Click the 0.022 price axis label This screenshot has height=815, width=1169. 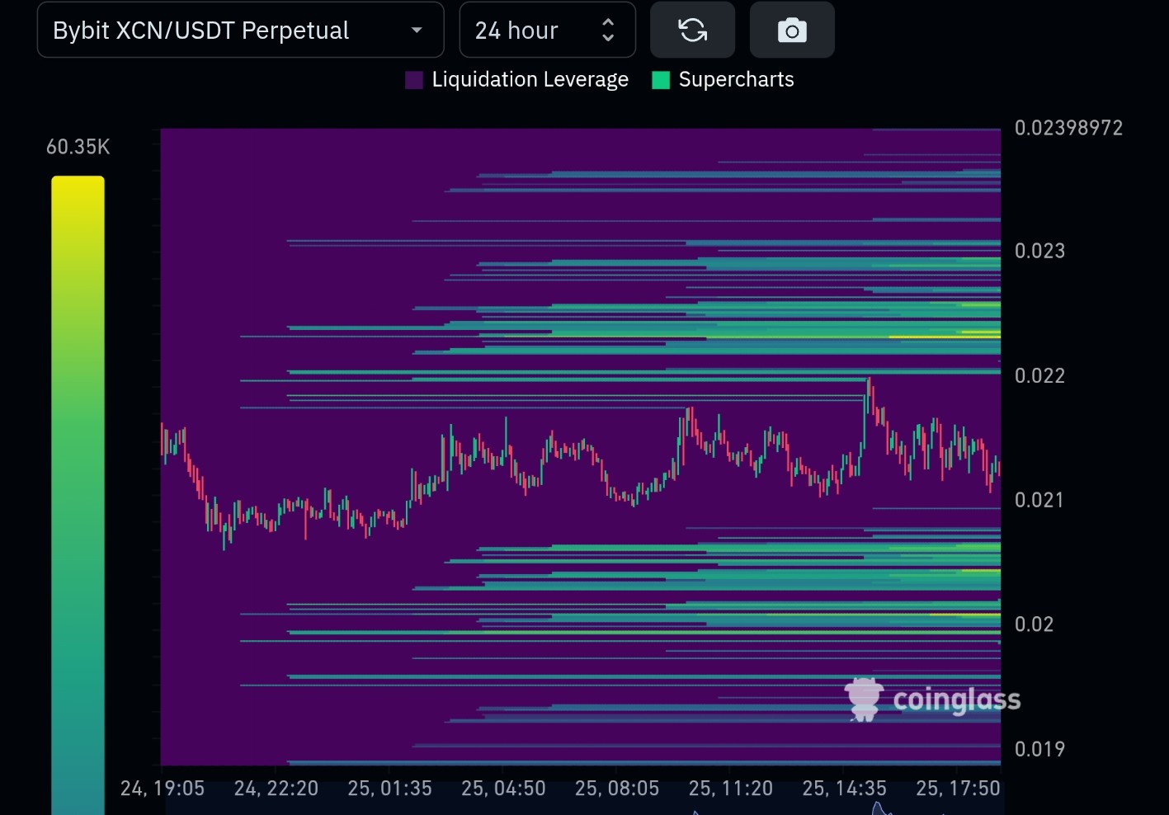(x=1039, y=376)
